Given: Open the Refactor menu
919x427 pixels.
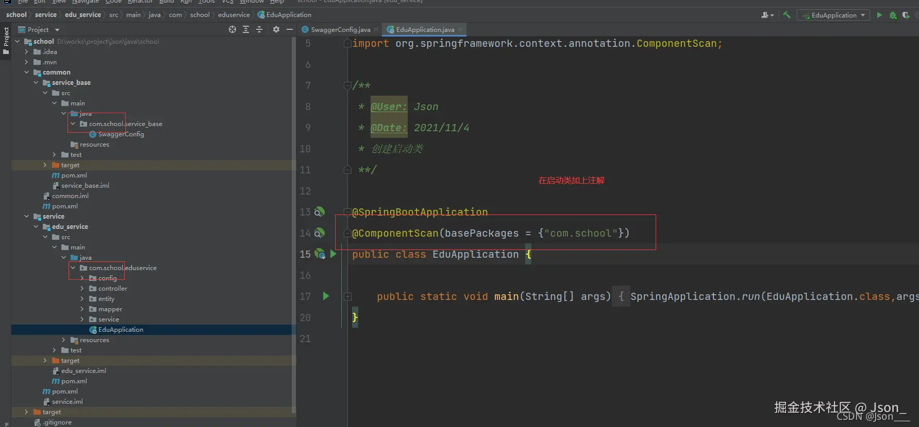Looking at the screenshot, I should [x=140, y=2].
